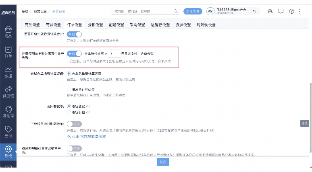Click the miaotest01 username text
Viewport: 312px width, 172px height.
point(226,13)
